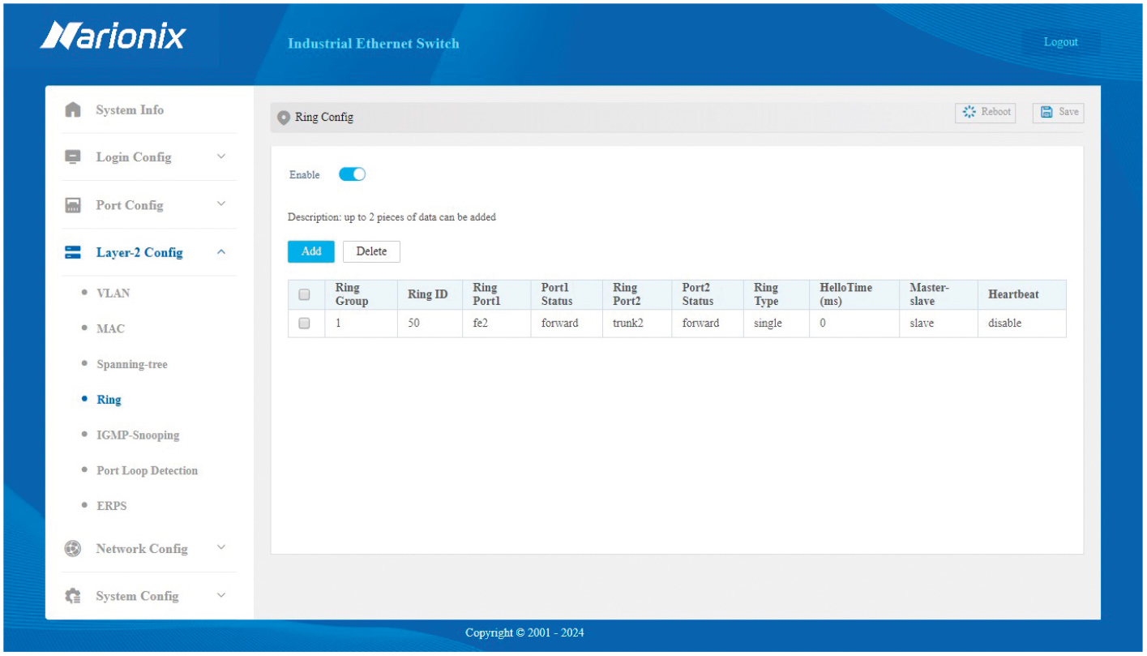Screen dimensions: 1147x656
Task: Select the checkbox for Ring Group 1
Action: coord(305,323)
